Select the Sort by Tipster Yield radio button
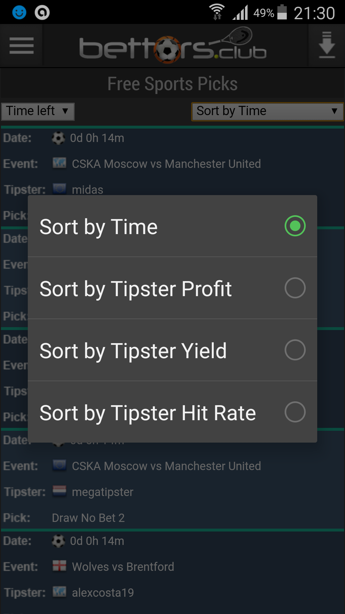This screenshot has width=345, height=614. coord(295,350)
